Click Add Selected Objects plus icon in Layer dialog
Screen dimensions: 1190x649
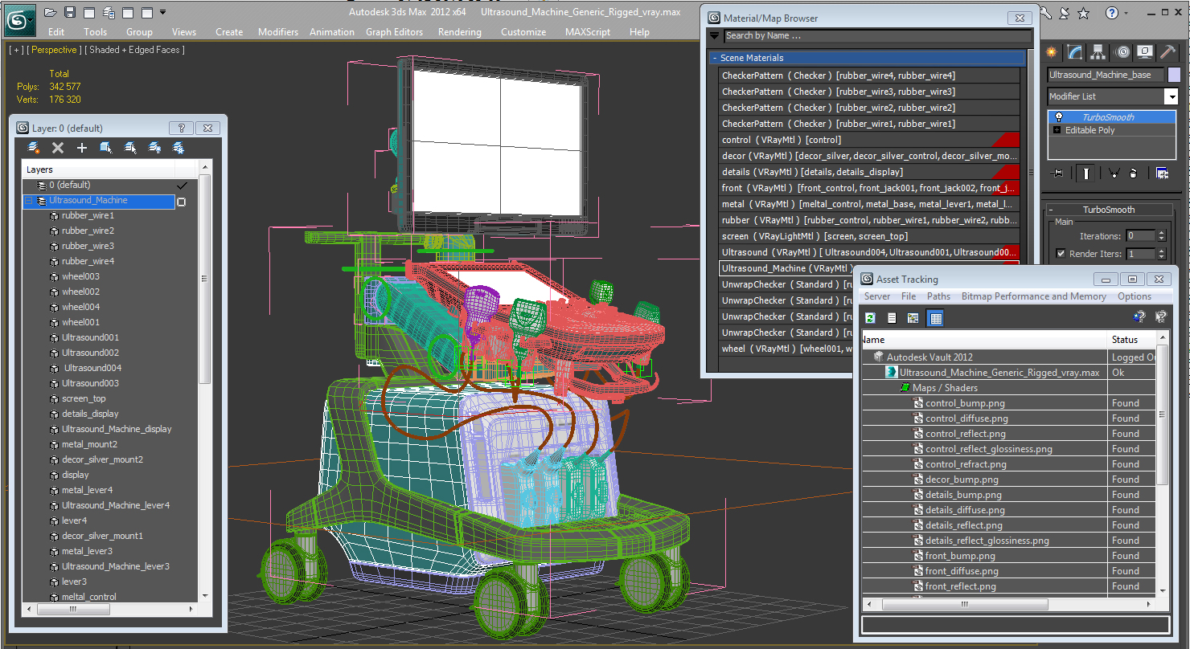click(x=82, y=148)
